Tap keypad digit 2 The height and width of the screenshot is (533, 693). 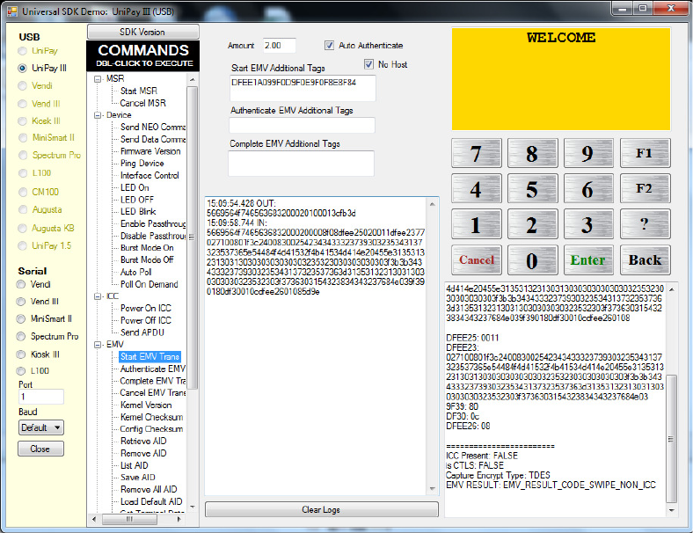coord(533,224)
